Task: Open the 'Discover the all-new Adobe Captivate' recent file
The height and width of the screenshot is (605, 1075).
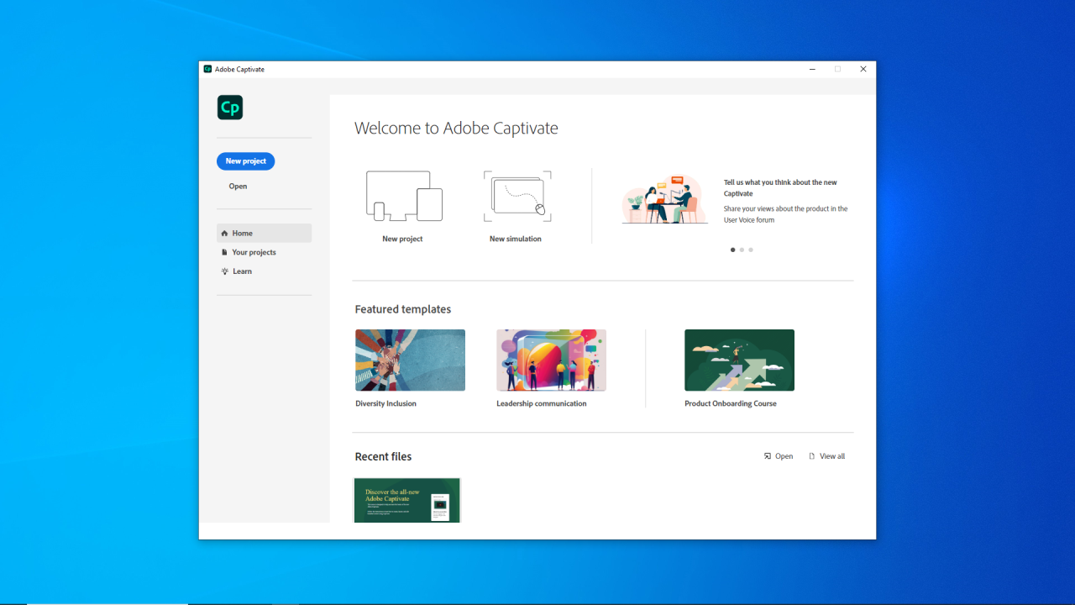Action: pyautogui.click(x=407, y=500)
